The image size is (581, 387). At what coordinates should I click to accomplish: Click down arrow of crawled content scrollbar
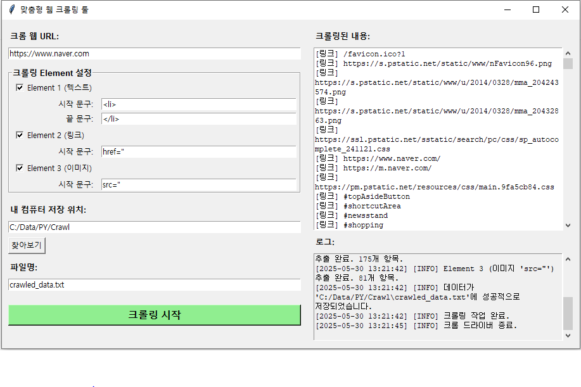point(568,225)
